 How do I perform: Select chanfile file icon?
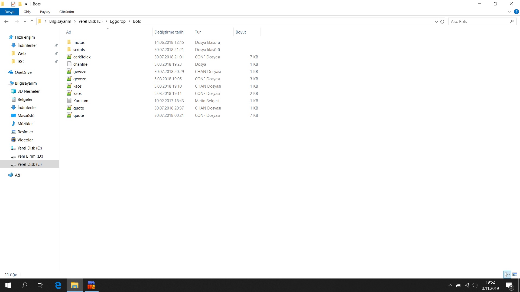[x=69, y=64]
